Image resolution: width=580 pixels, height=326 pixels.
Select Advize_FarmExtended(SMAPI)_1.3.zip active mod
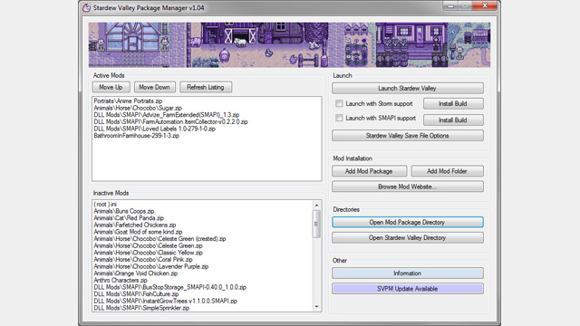tap(167, 115)
